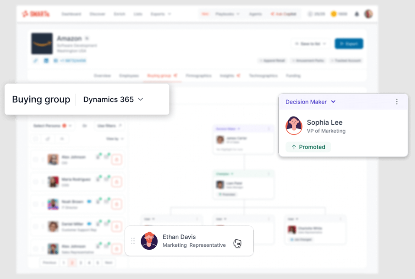Screen dimensions: 415x279
Task: Click the drag handle on Ethan Davis card
Action: coord(133,241)
